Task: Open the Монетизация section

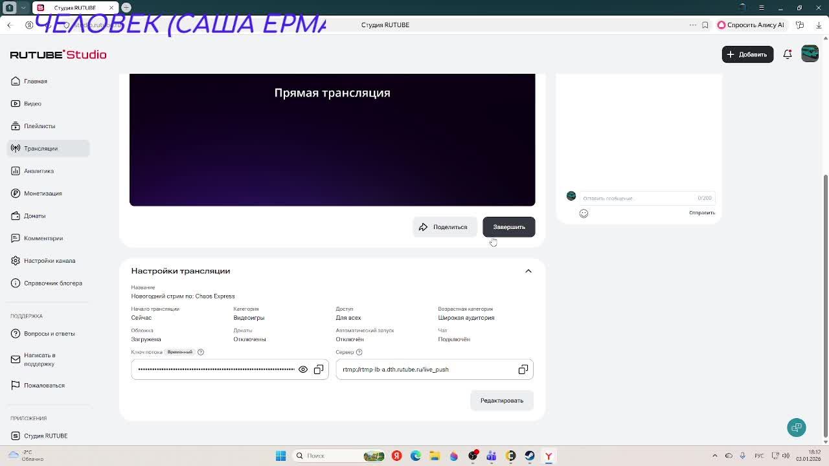Action: coord(49,194)
